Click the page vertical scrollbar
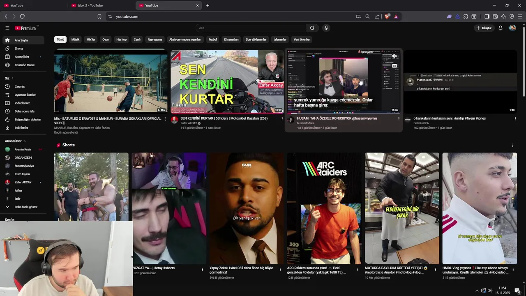 coord(524,62)
